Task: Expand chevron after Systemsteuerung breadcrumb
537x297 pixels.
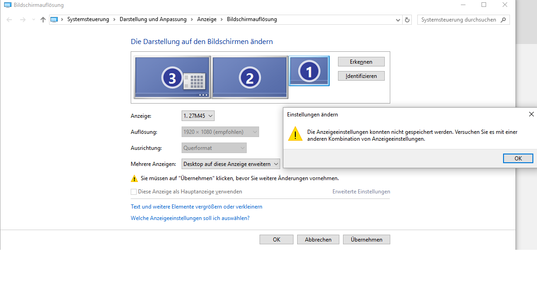Action: coord(114,20)
